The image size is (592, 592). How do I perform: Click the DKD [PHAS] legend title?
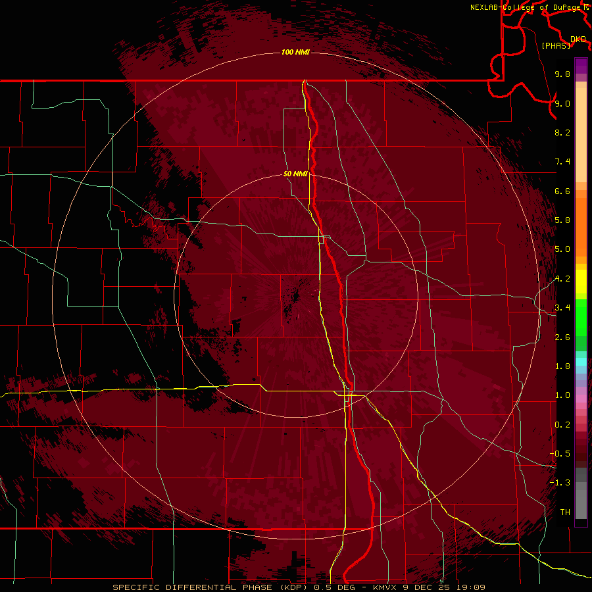563,43
